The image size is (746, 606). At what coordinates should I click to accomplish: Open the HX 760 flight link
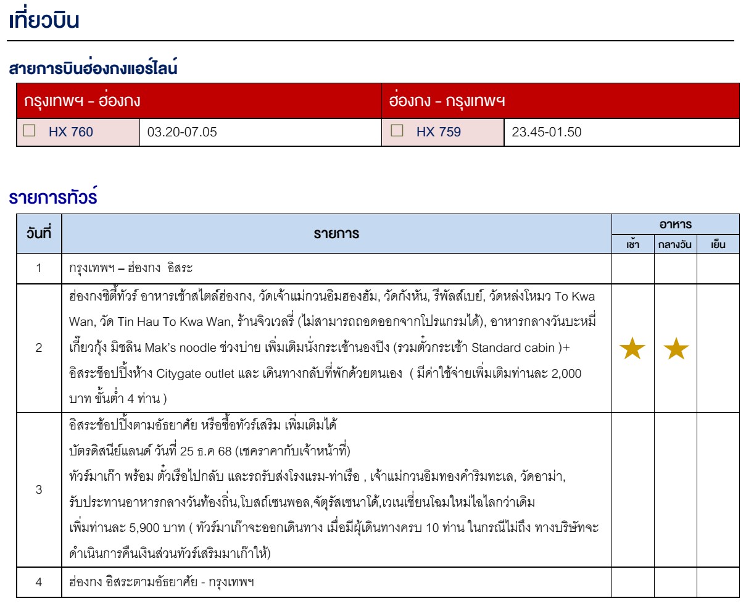tap(71, 132)
